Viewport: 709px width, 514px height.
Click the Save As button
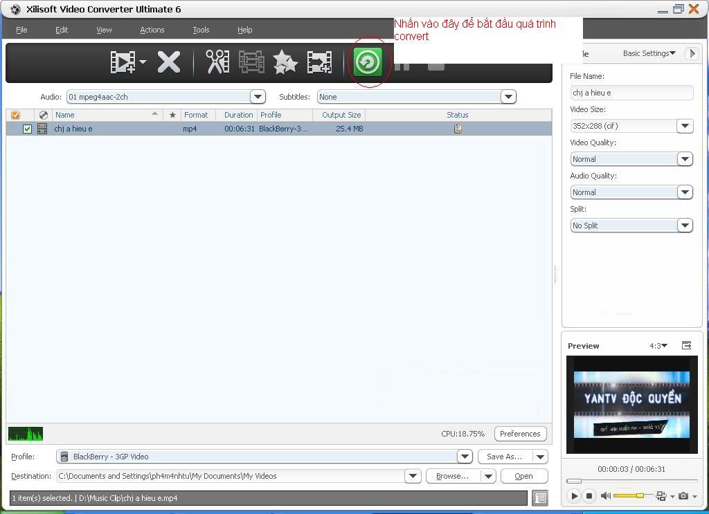coord(505,457)
